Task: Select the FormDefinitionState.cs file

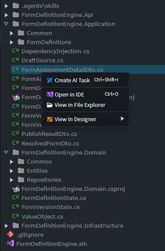Action: pos(54,198)
